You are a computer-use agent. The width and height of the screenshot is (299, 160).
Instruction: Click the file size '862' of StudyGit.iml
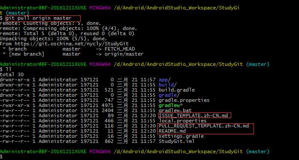(x=109, y=141)
